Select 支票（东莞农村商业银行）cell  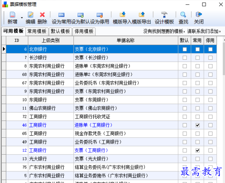click(126, 91)
